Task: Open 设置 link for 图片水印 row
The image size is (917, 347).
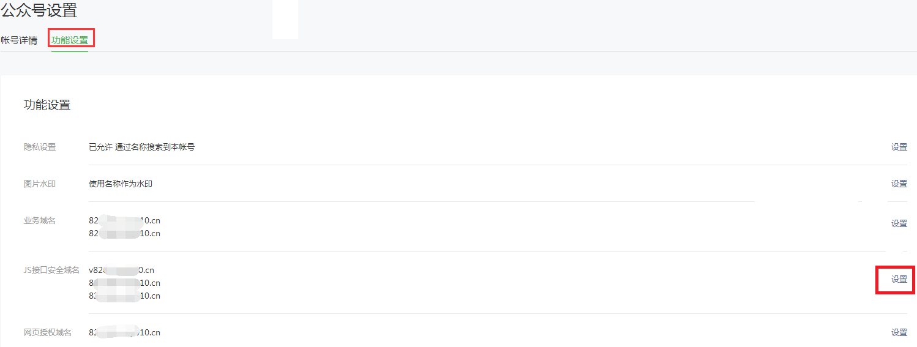Action: click(899, 184)
